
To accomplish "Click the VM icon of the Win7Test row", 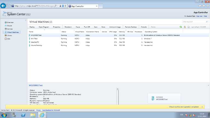I will coord(30,39).
